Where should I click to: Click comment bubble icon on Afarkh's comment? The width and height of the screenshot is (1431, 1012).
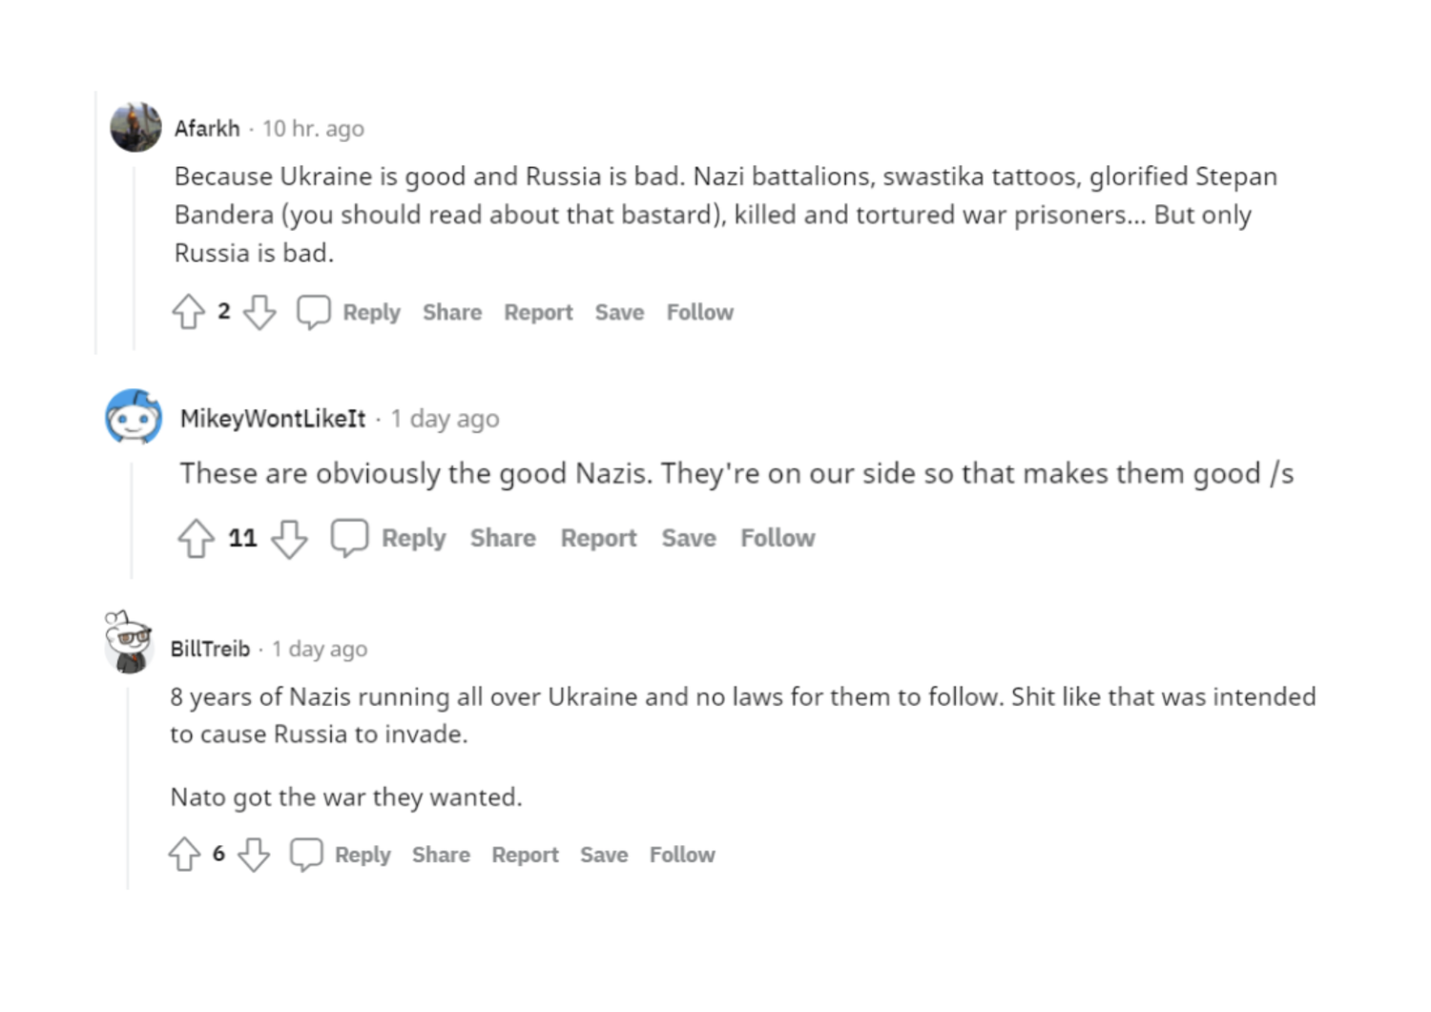313,312
